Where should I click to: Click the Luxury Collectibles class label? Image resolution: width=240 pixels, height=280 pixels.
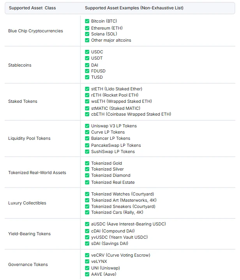coord(27,203)
